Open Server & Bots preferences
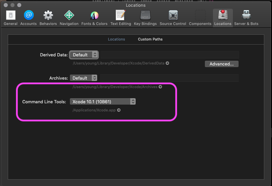This screenshot has height=186, width=272. point(246,18)
